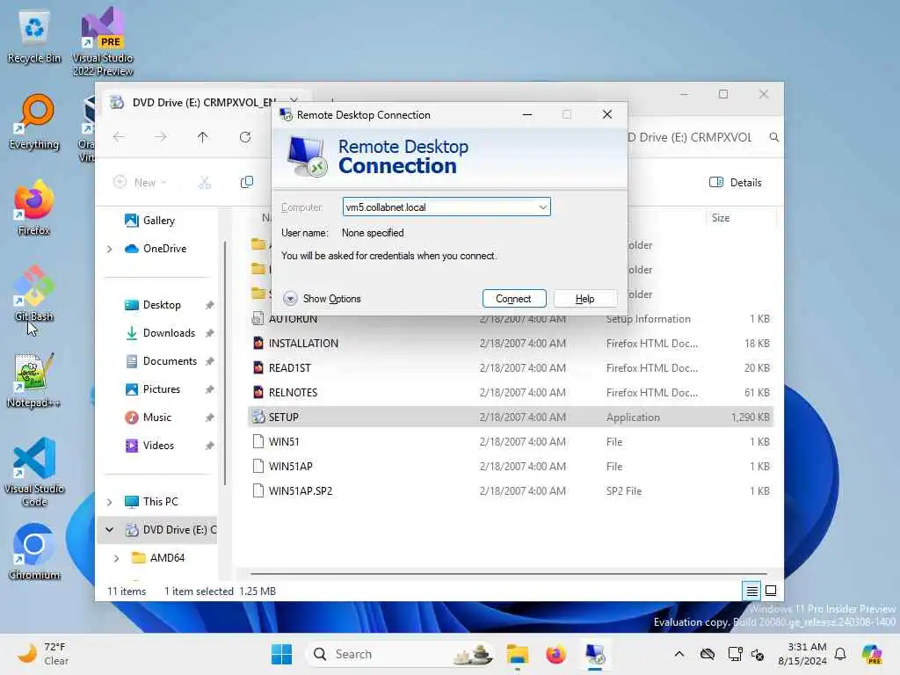Image resolution: width=900 pixels, height=675 pixels.
Task: Select Remote Desktop Connection taskbar icon
Action: pos(595,654)
